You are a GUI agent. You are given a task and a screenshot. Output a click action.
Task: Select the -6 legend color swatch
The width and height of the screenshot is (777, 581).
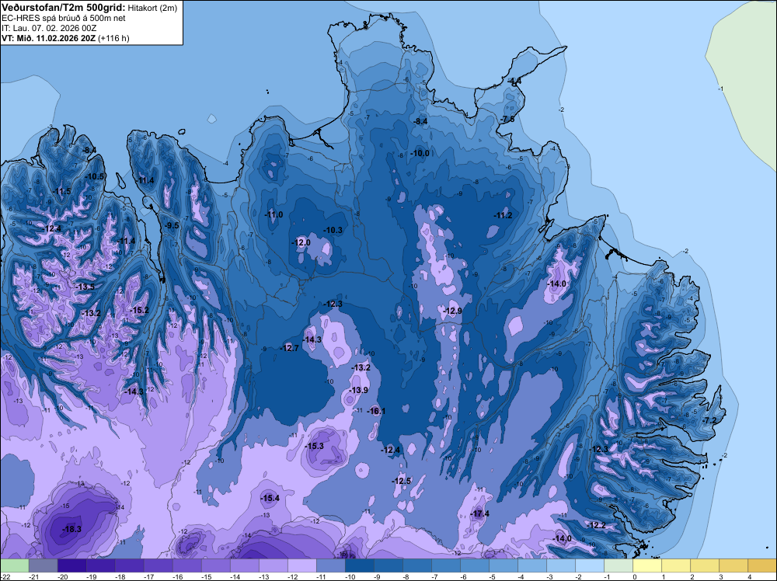pyautogui.click(x=474, y=565)
